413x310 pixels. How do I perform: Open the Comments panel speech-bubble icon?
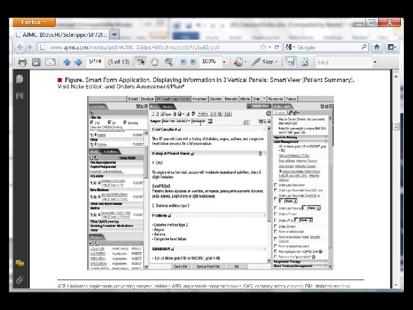(20, 263)
